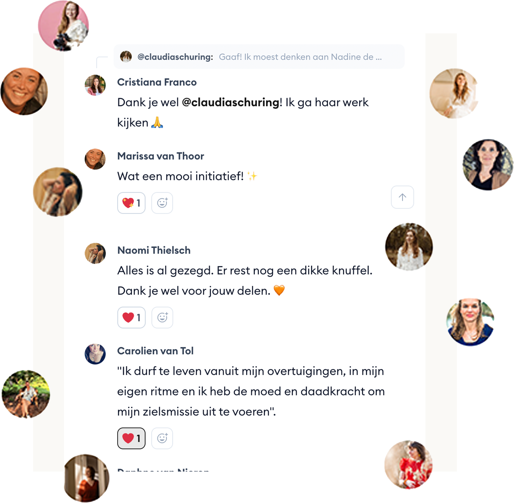Click claudiaschuring's tiny avatar in quoted reply
The image size is (514, 503).
coord(126,57)
